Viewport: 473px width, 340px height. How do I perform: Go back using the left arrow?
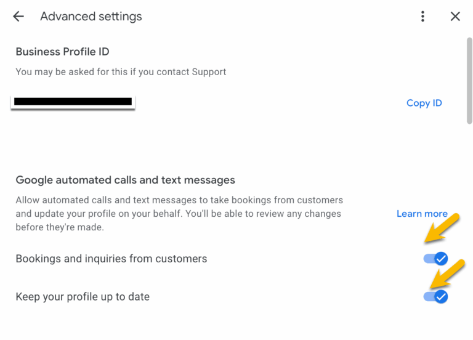(x=18, y=17)
